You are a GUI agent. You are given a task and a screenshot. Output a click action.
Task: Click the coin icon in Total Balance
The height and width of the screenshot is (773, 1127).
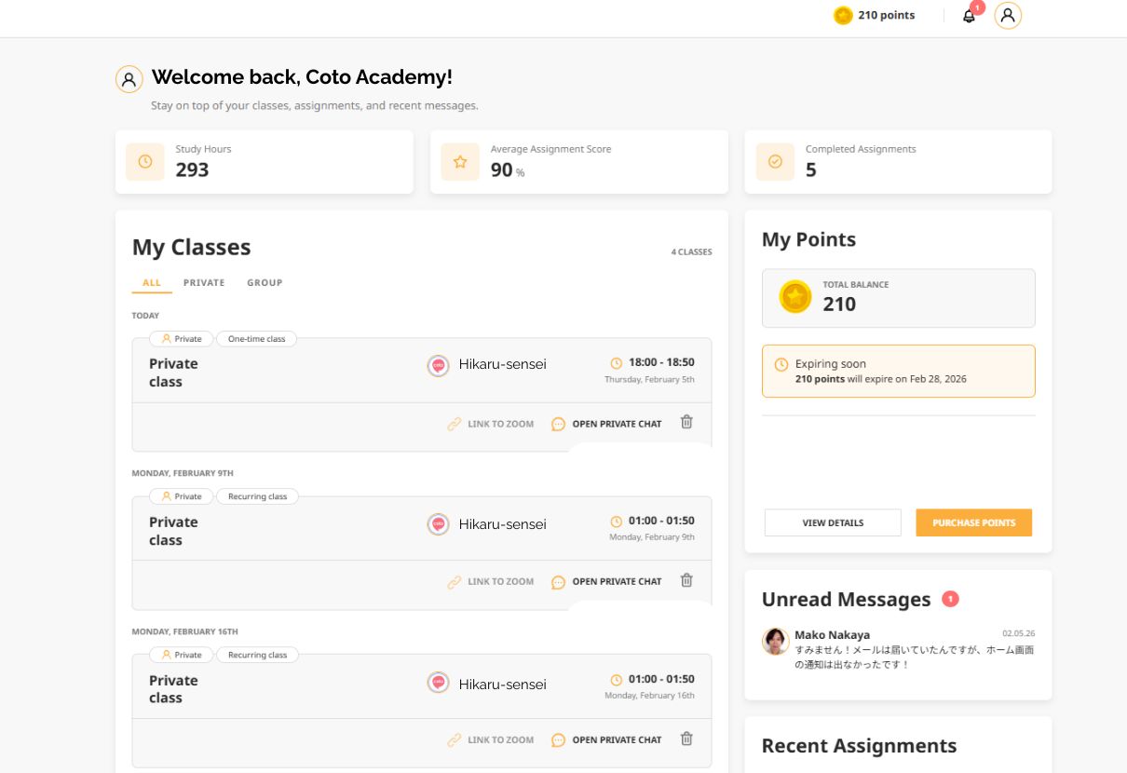tap(793, 297)
